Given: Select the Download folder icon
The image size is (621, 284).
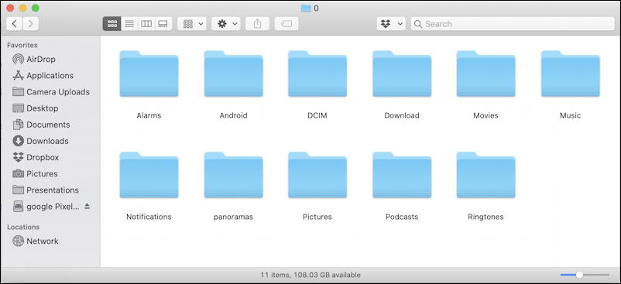Looking at the screenshot, I should tap(402, 74).
